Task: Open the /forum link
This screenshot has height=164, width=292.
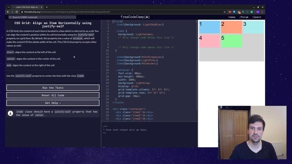Action: click(x=244, y=17)
